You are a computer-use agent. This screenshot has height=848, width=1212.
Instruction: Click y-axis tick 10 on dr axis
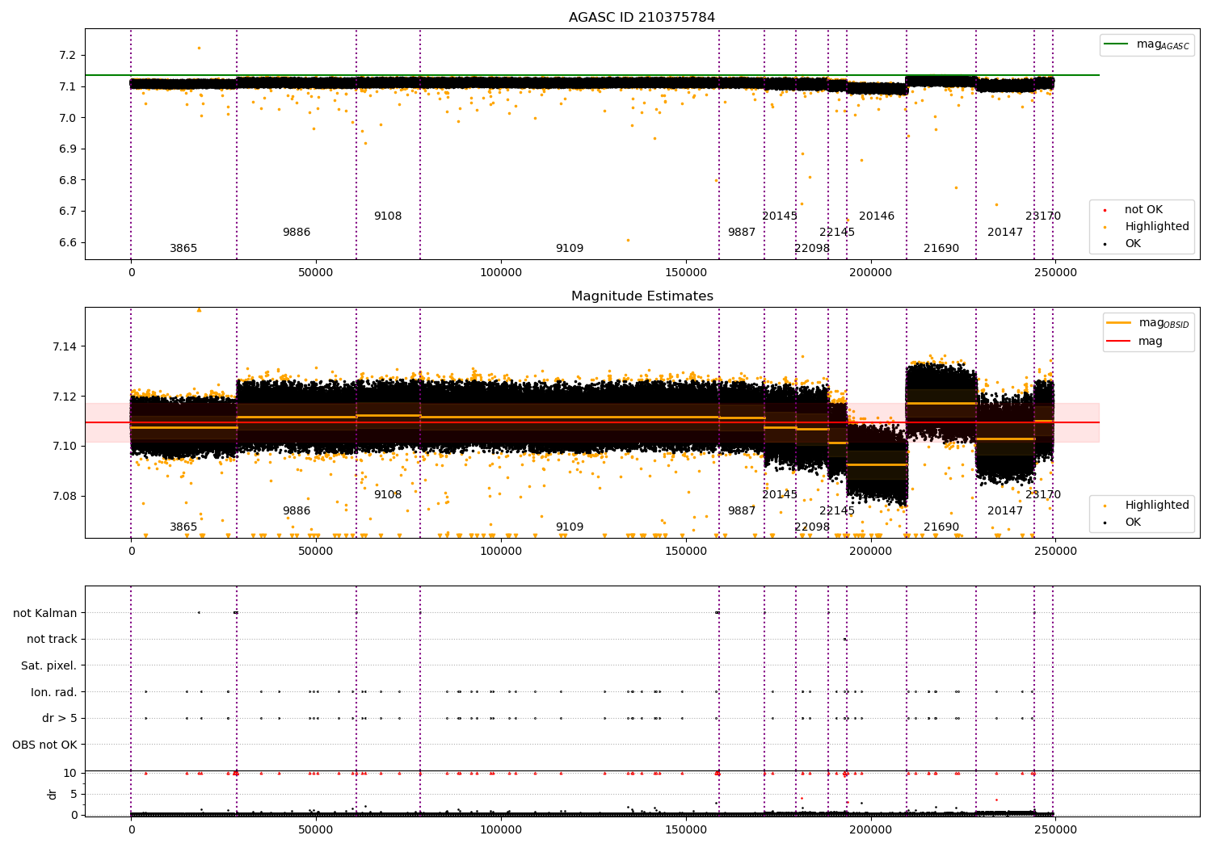(x=70, y=774)
